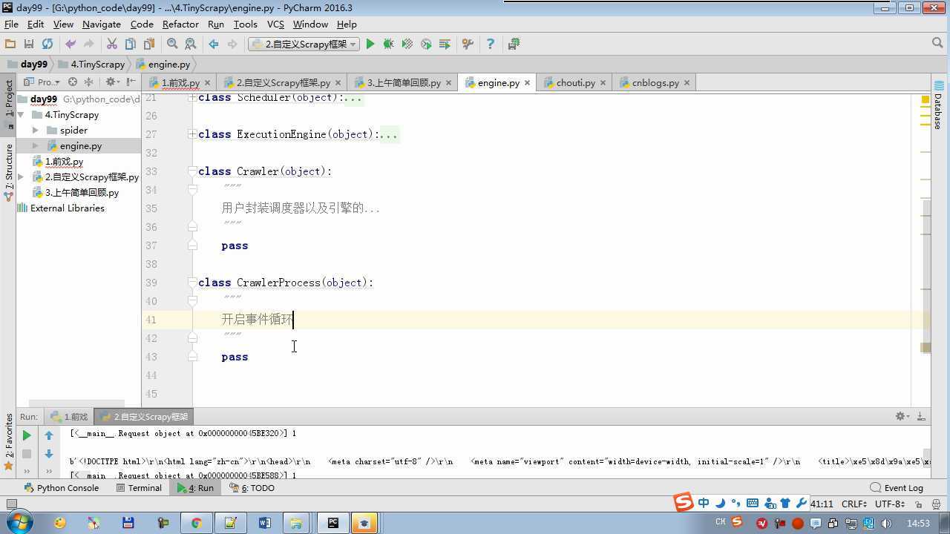Expand the spider folder

(35, 131)
